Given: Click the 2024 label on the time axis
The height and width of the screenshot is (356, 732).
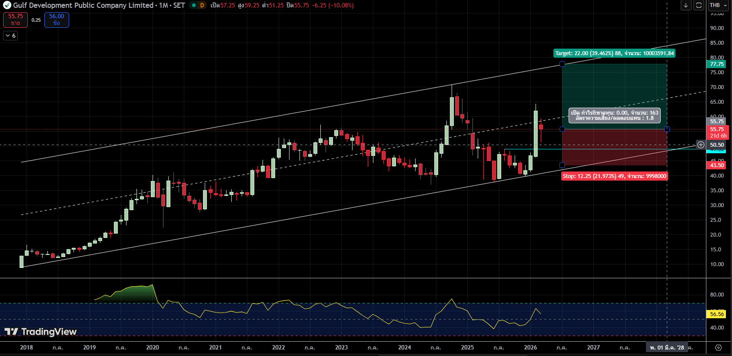Looking at the screenshot, I should [405, 347].
